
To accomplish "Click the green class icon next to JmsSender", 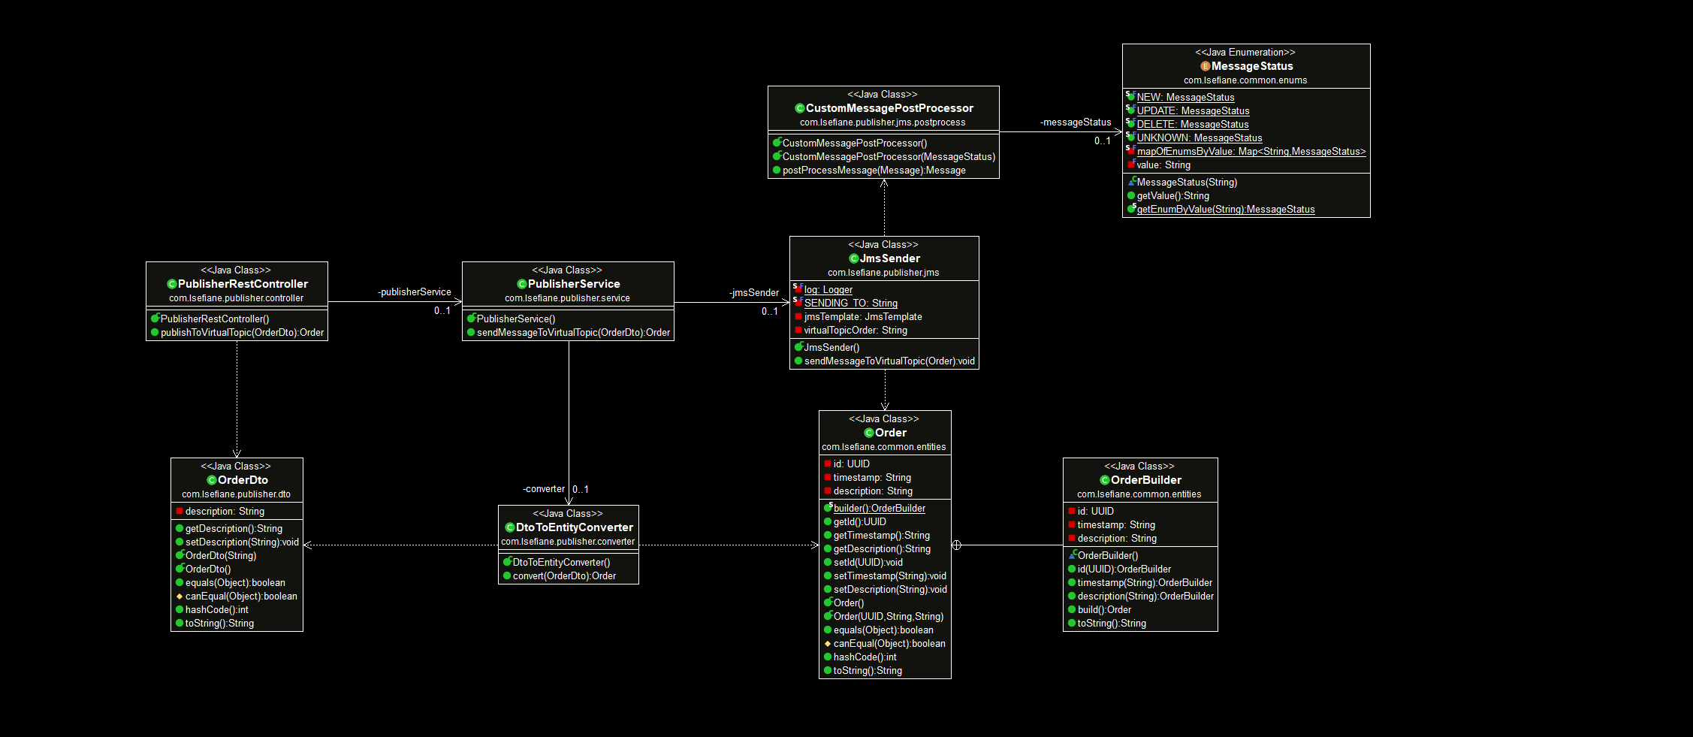I will 853,258.
